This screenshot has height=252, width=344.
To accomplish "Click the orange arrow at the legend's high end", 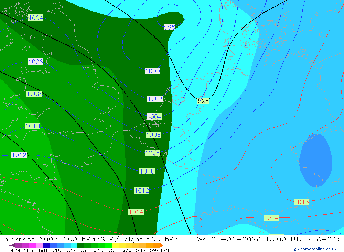I will pos(162,245).
